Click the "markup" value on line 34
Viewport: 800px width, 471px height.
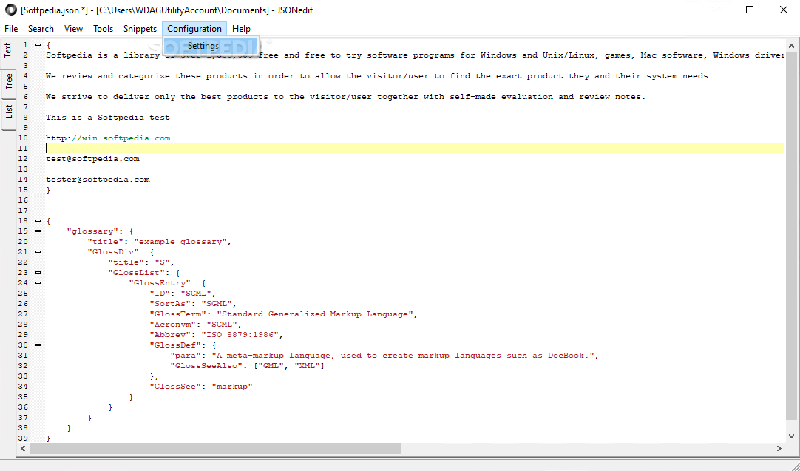pyautogui.click(x=231, y=387)
